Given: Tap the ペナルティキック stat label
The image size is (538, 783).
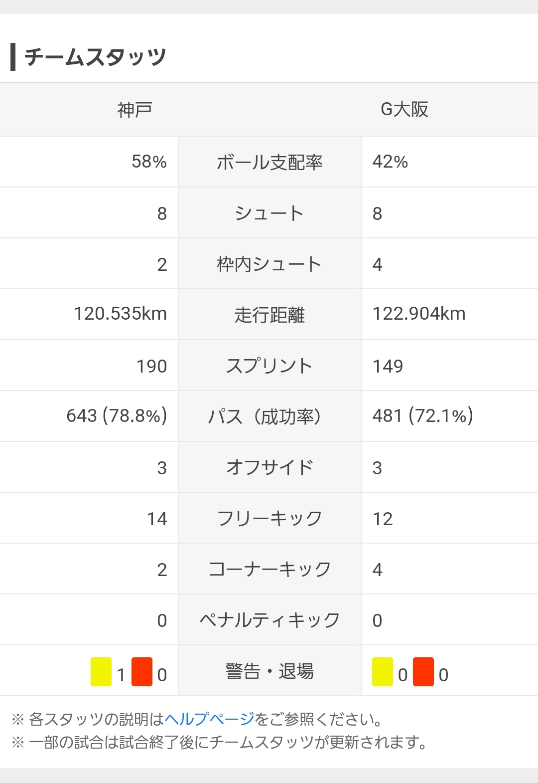Looking at the screenshot, I should coord(269,620).
